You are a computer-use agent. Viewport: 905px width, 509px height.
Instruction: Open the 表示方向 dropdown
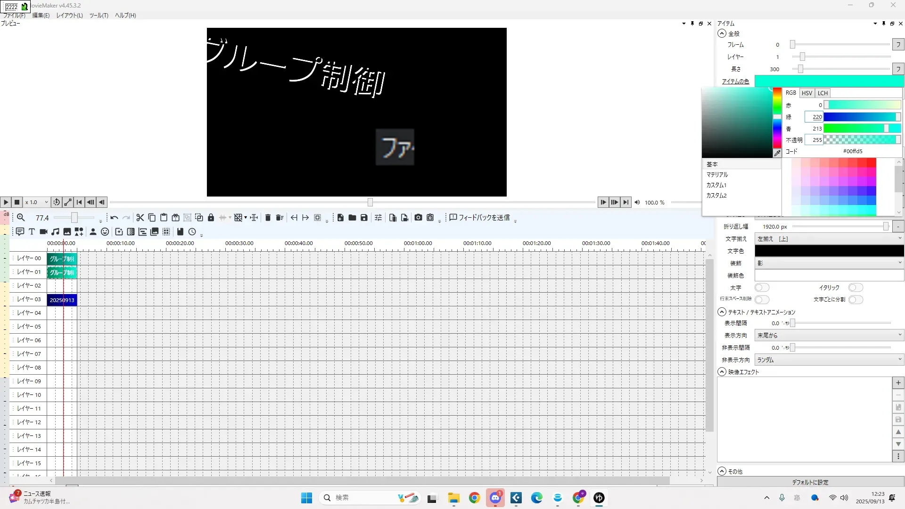click(829, 335)
